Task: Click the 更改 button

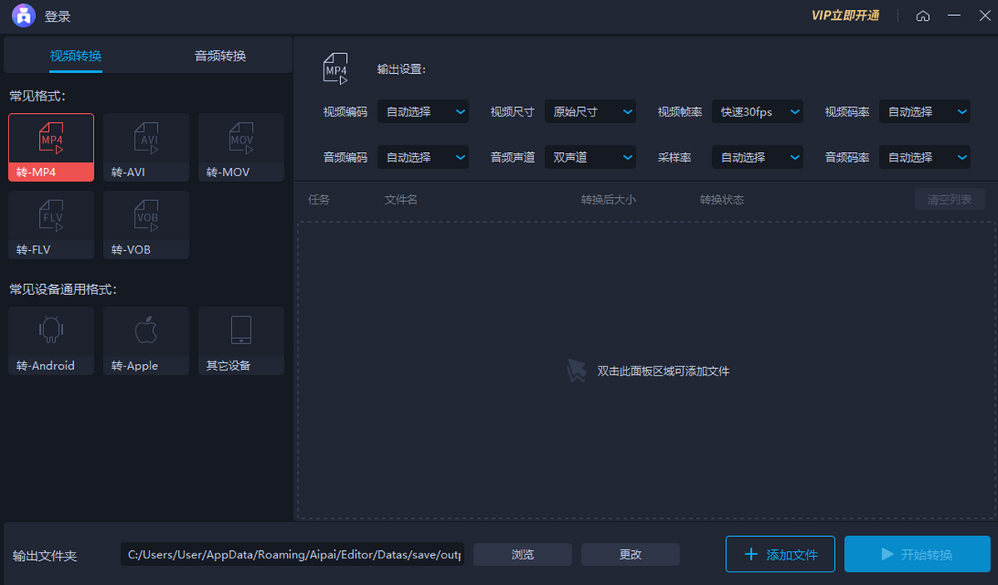Action: pos(630,554)
